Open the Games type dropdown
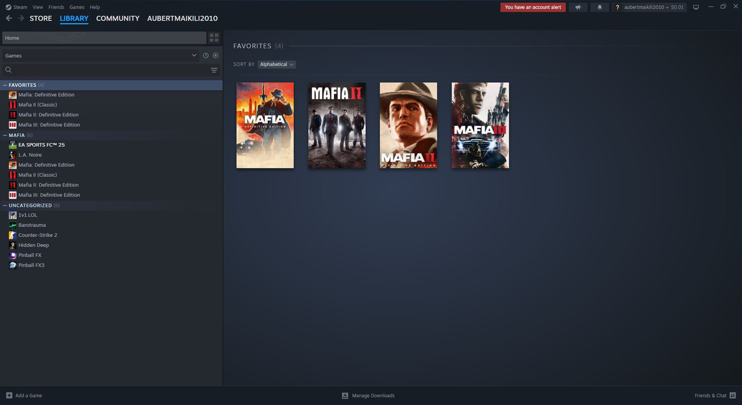Viewport: 742px width, 405px height. 100,56
